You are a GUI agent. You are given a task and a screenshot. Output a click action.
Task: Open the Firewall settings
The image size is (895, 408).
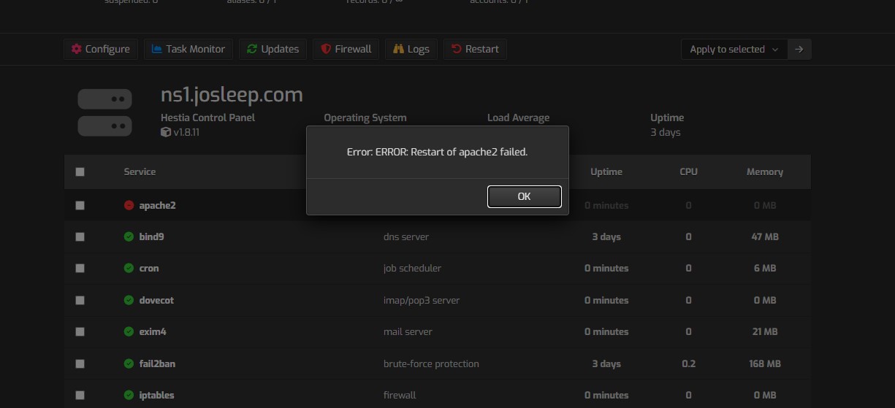tap(346, 49)
